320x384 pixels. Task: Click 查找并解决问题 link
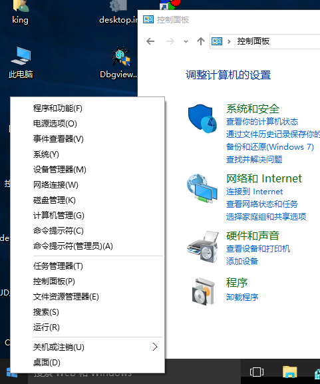click(x=254, y=160)
